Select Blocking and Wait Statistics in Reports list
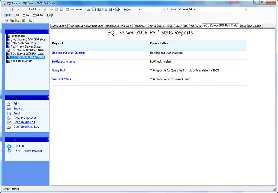278x193 pixels. 28,39
